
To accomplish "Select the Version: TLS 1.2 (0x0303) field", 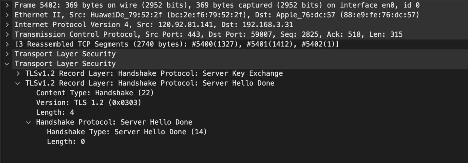I will point(89,103).
